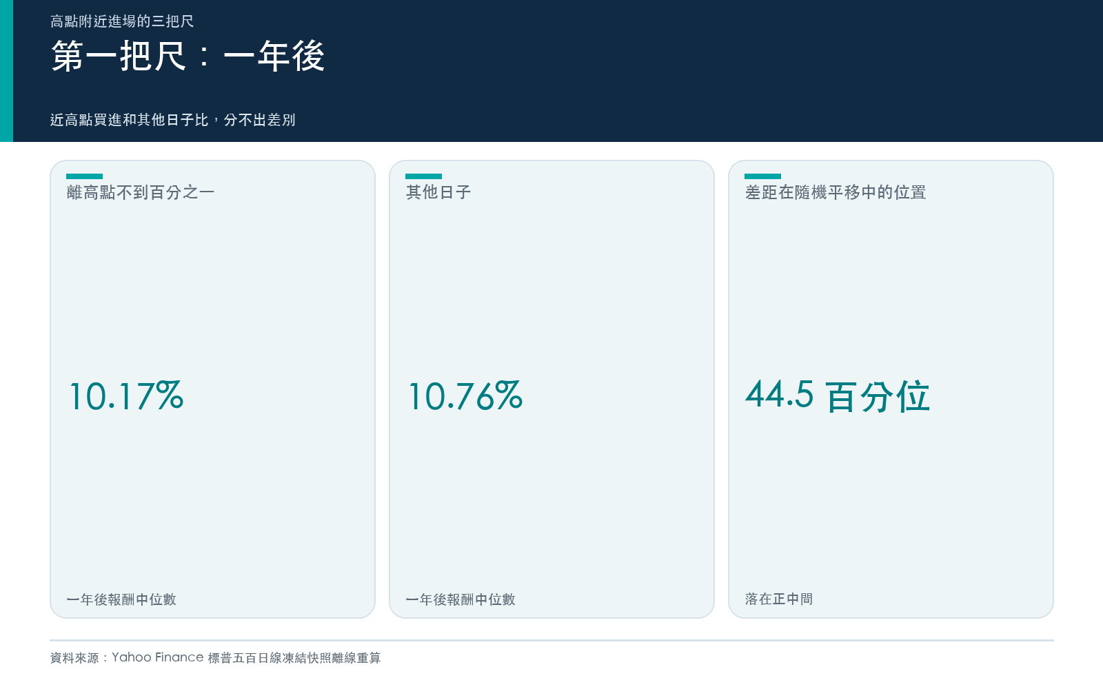The width and height of the screenshot is (1103, 689).
Task: Select the card label 其他日子
Action: point(438,192)
